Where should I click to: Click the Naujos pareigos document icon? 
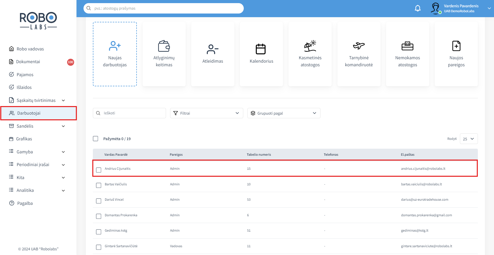click(x=456, y=46)
